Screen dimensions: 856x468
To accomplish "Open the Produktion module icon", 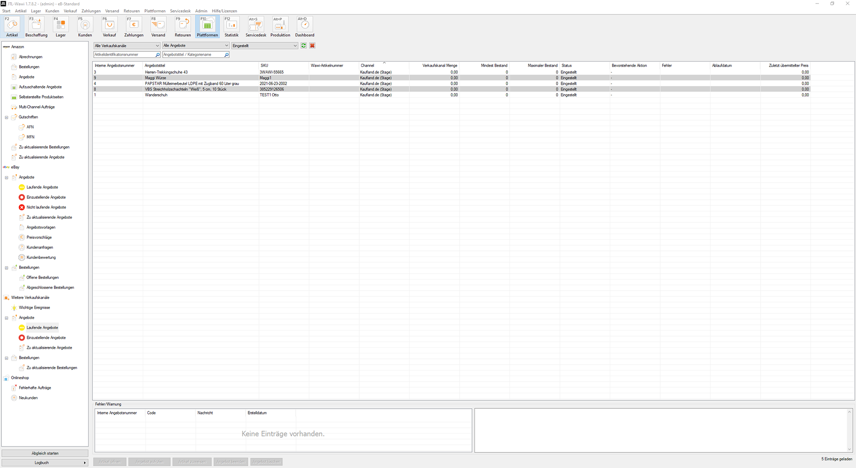I will (280, 27).
